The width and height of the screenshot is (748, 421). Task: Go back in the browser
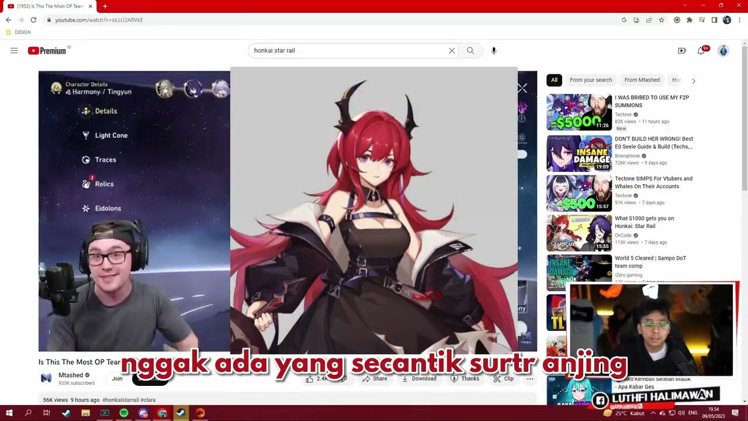point(8,20)
